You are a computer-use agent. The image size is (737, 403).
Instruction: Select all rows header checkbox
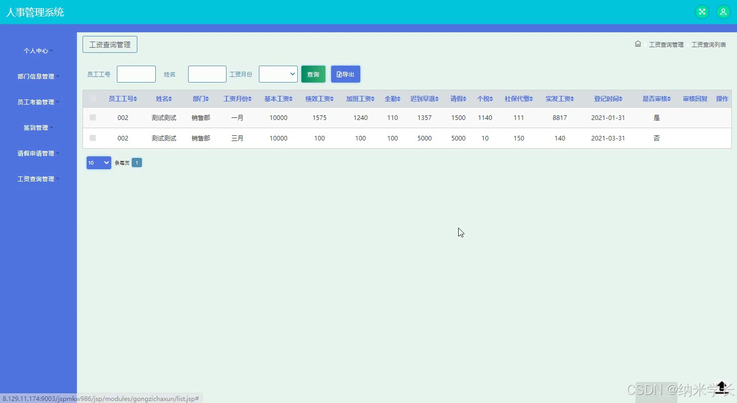click(x=93, y=98)
